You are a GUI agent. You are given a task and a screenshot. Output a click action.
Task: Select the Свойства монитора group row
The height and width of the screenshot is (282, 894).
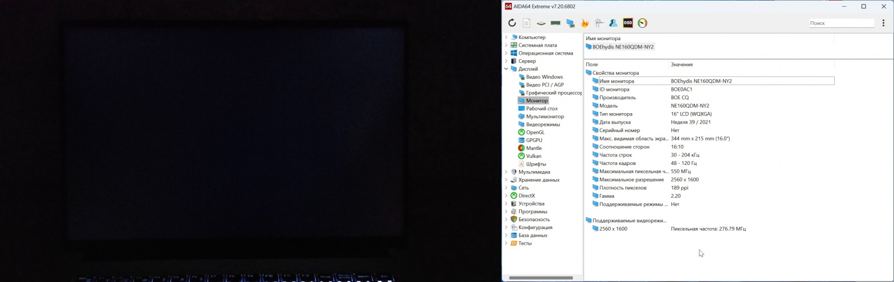612,73
